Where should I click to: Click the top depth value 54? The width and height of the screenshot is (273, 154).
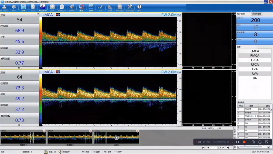pos(19,20)
